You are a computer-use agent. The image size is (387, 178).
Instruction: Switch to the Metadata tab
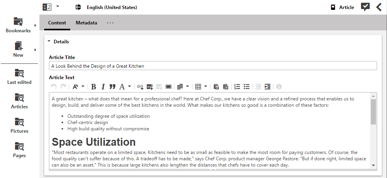(86, 23)
